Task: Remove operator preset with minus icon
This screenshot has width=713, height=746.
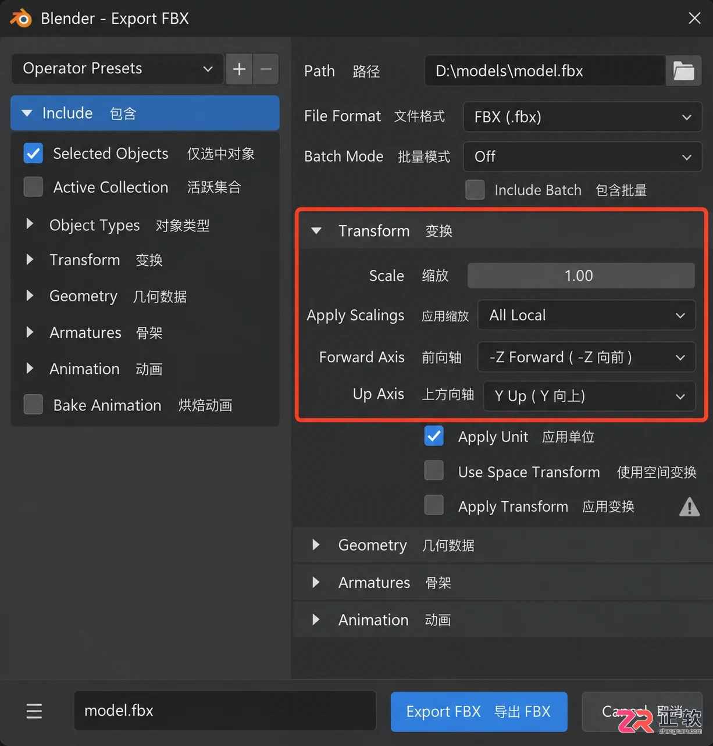Action: pos(266,69)
